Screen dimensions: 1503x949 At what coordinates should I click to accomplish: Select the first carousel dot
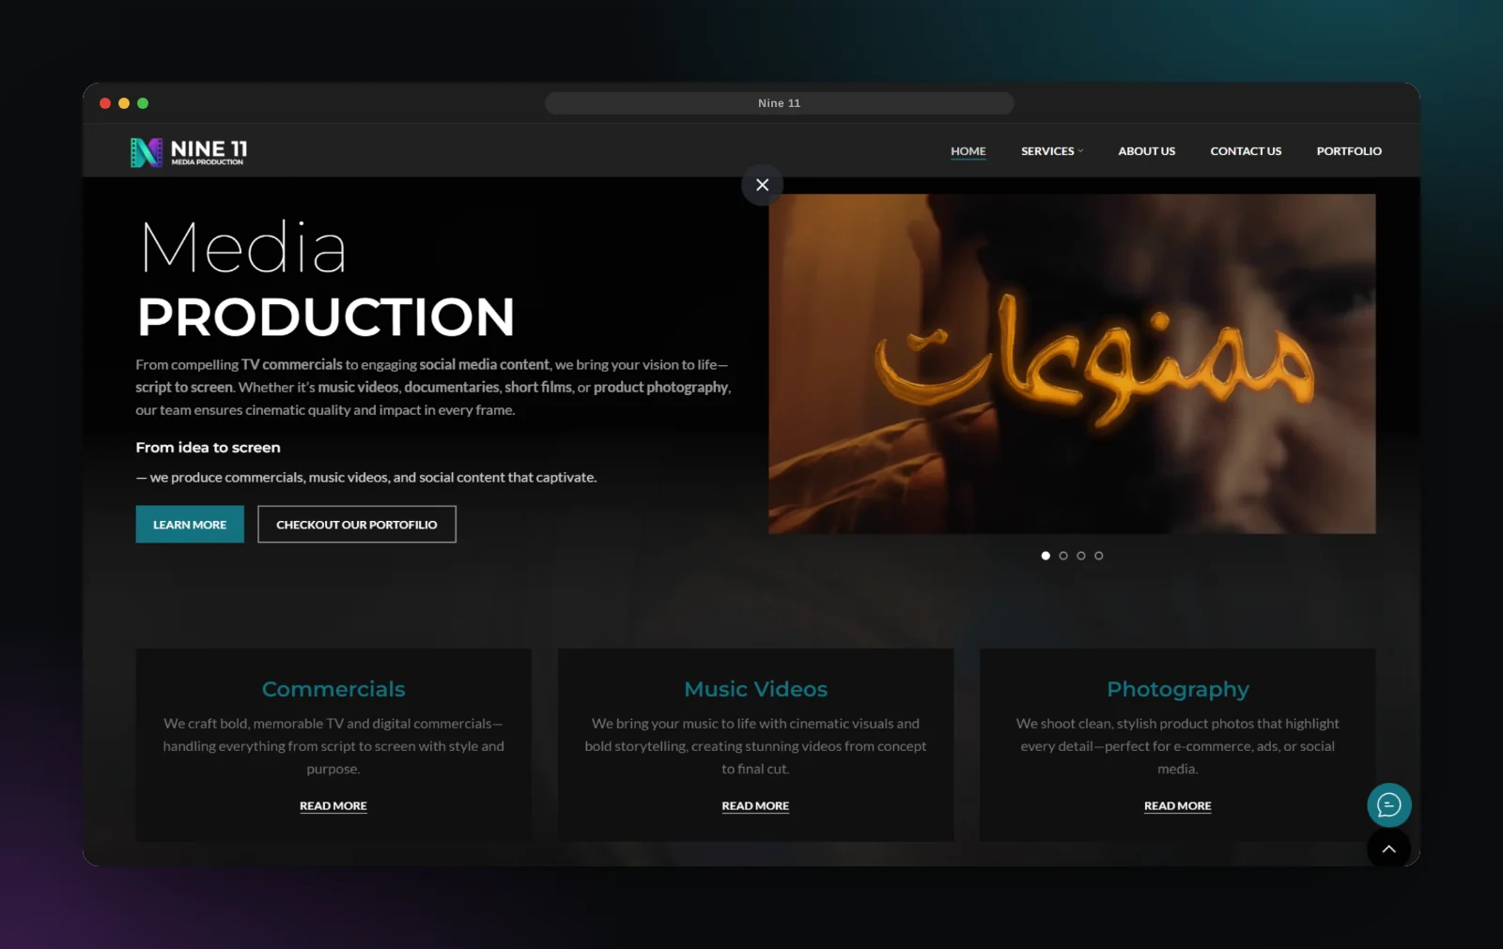click(1046, 556)
